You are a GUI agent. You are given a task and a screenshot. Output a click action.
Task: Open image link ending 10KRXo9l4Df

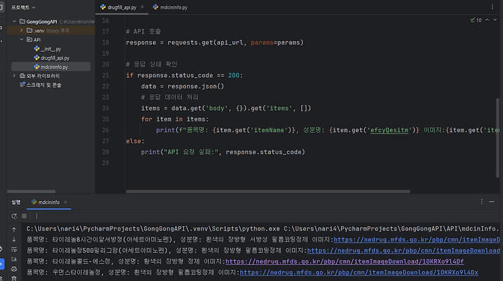(345, 261)
